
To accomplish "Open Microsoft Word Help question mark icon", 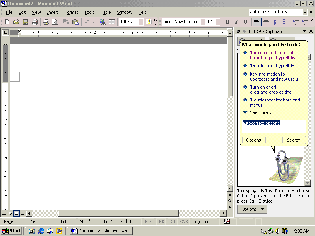I will point(148,22).
